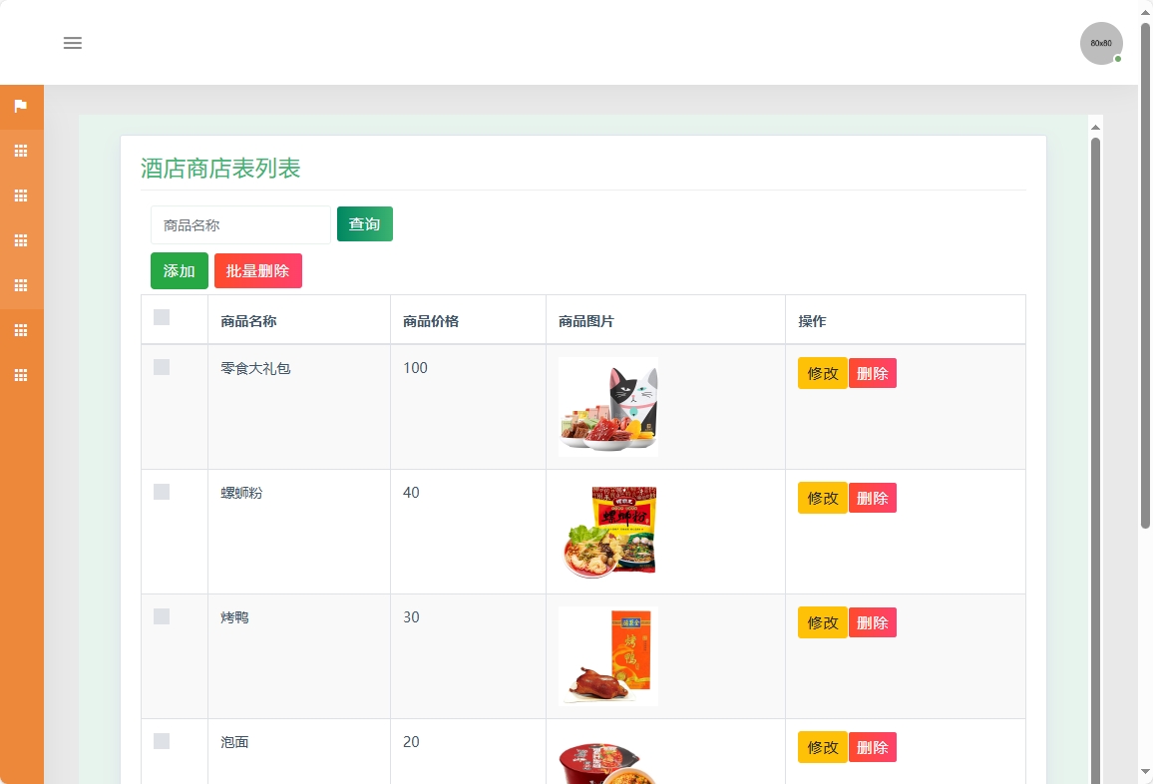Click the vertical scrollbar on the right
This screenshot has height=784, width=1153.
[1094, 449]
